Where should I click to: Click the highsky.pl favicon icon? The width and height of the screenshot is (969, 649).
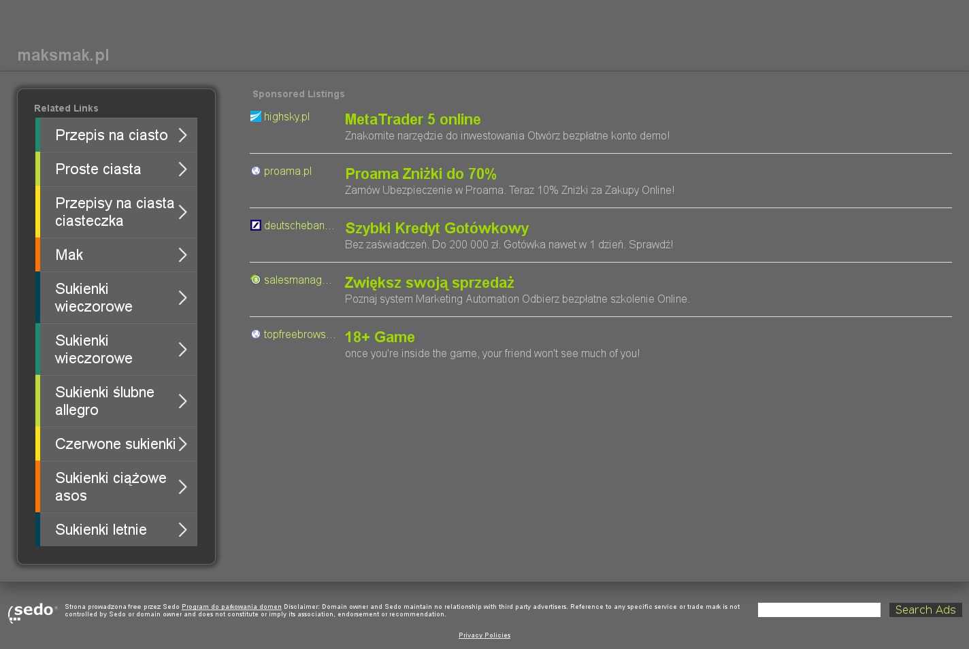point(255,117)
